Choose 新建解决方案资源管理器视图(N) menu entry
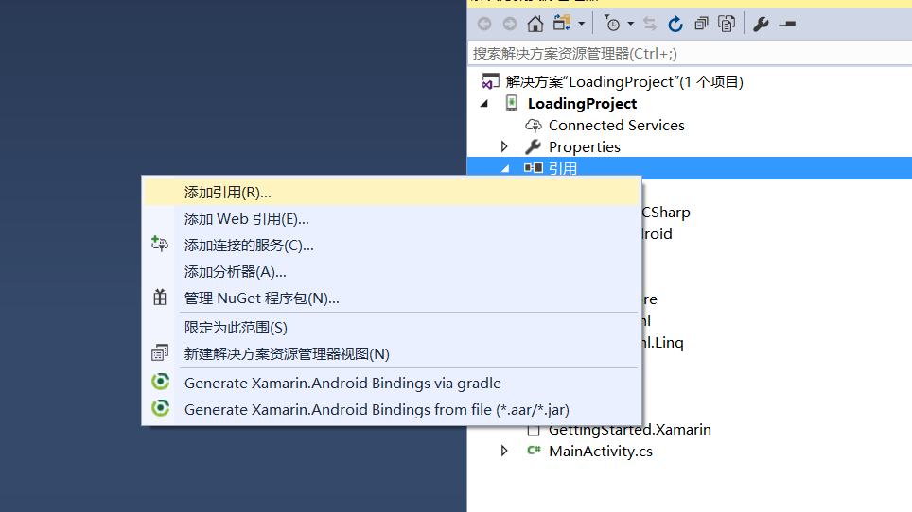The image size is (912, 512). pyautogui.click(x=392, y=354)
